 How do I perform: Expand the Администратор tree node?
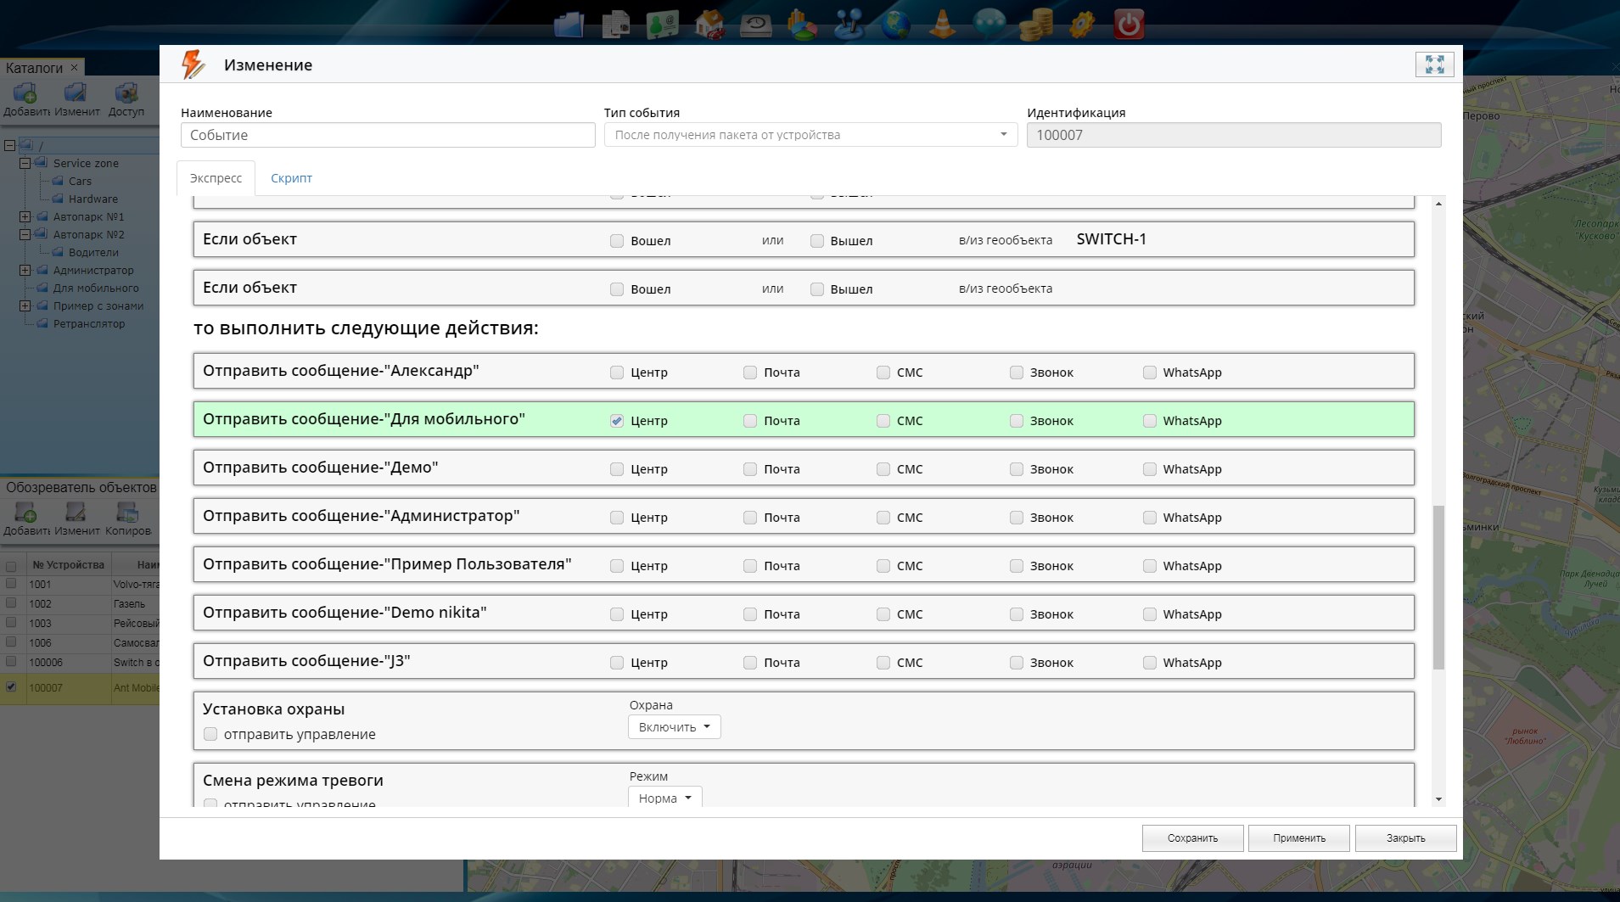coord(25,270)
